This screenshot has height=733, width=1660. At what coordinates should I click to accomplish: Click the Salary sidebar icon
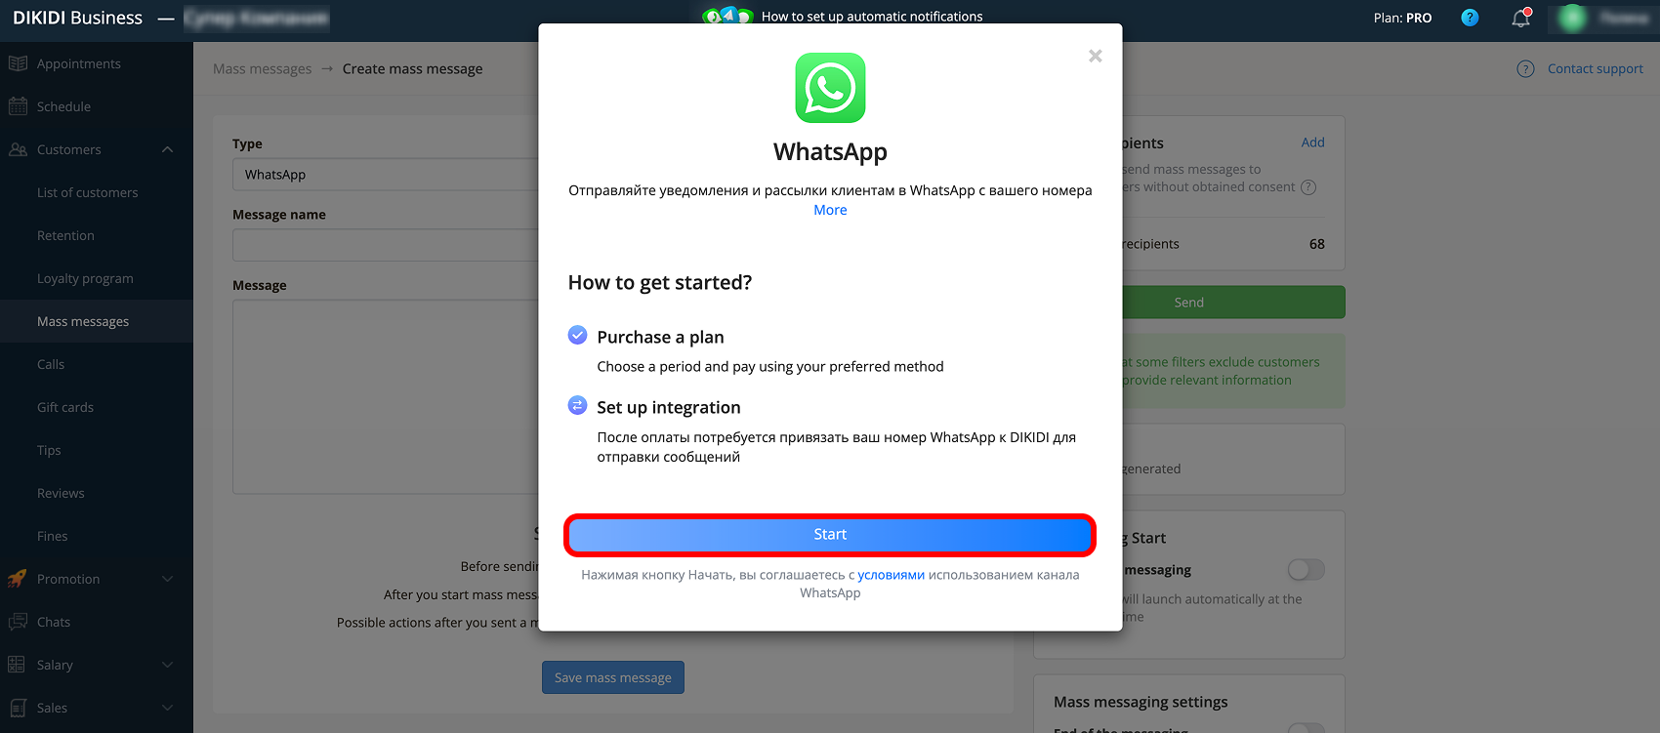pyautogui.click(x=18, y=665)
